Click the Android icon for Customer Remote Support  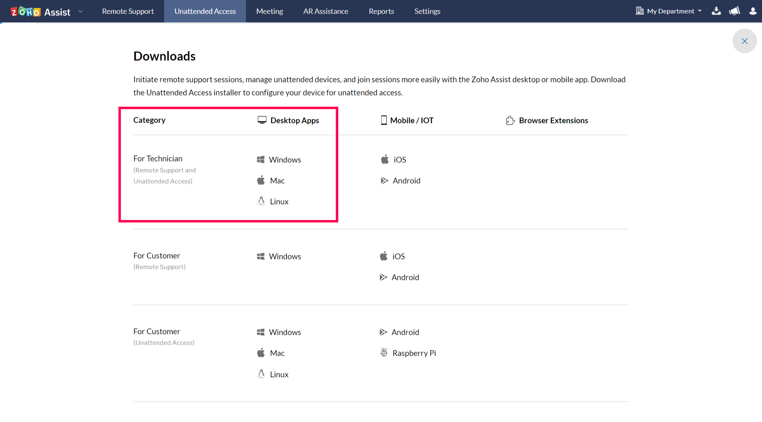pyautogui.click(x=384, y=277)
